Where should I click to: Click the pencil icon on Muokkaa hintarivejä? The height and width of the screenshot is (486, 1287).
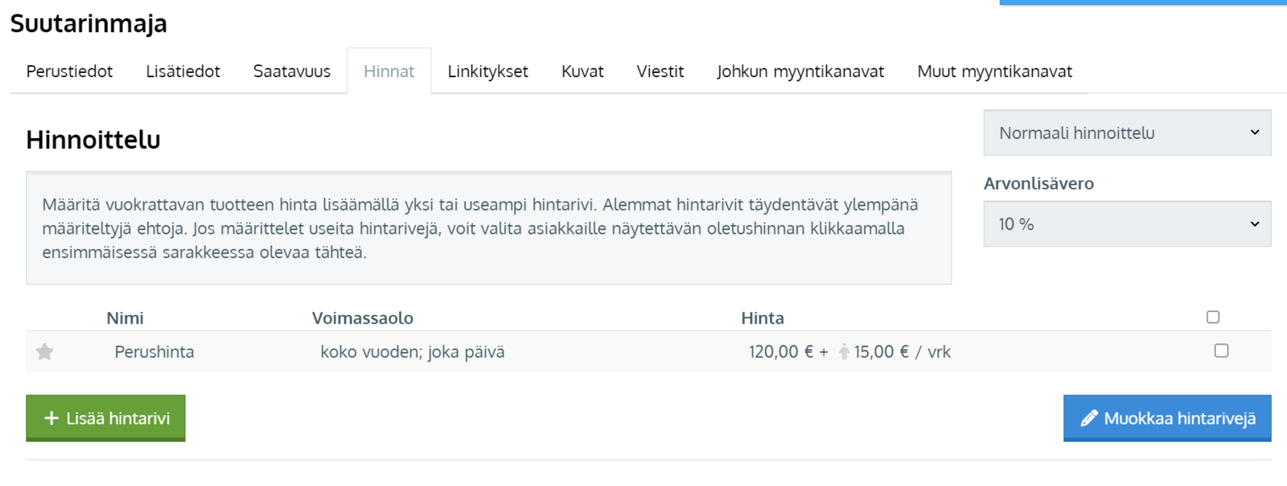(x=1088, y=419)
